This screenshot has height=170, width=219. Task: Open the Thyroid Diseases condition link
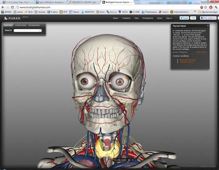point(188,60)
